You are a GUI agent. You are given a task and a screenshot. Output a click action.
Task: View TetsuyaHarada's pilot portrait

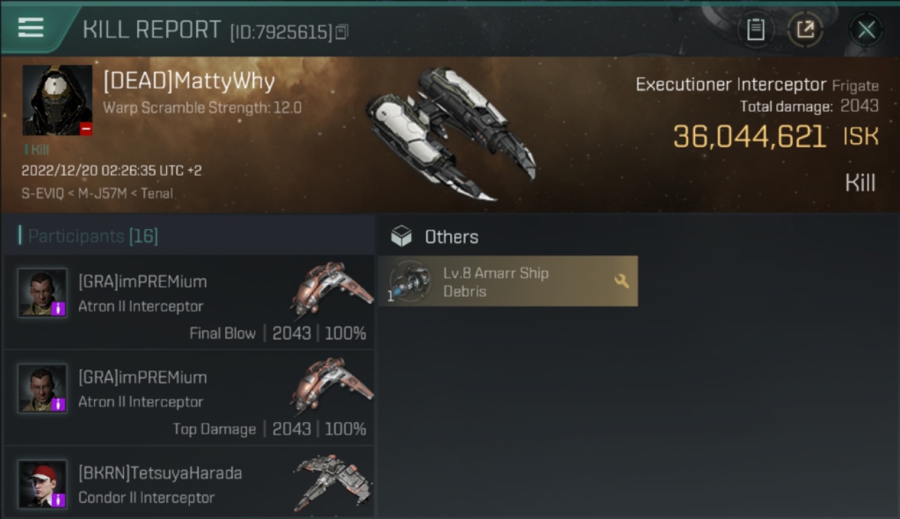[x=42, y=484]
